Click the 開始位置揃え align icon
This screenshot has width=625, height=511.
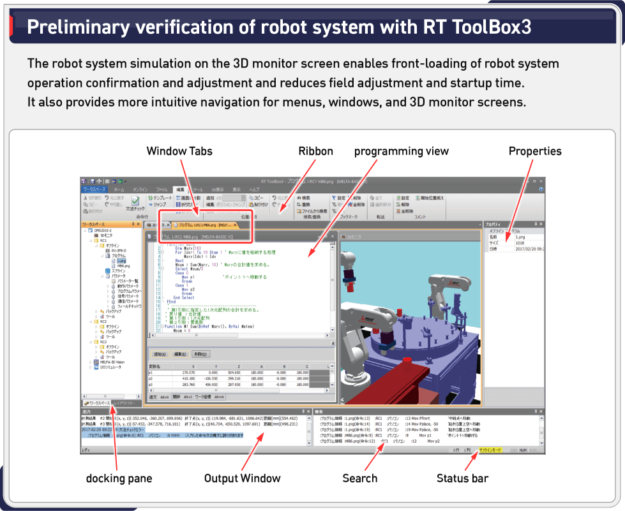(x=418, y=198)
